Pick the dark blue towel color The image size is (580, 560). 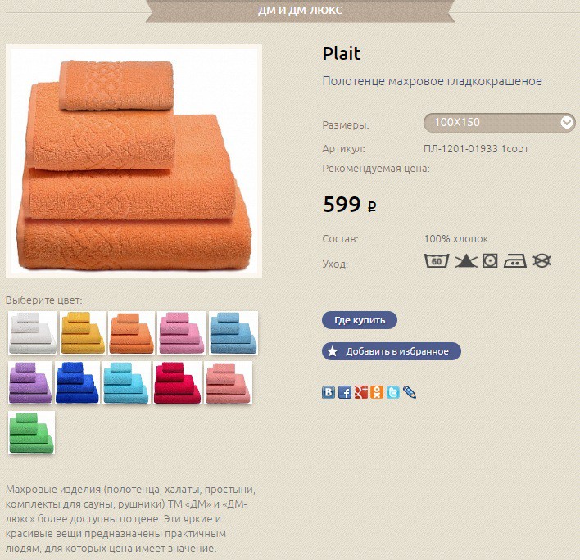coord(77,382)
